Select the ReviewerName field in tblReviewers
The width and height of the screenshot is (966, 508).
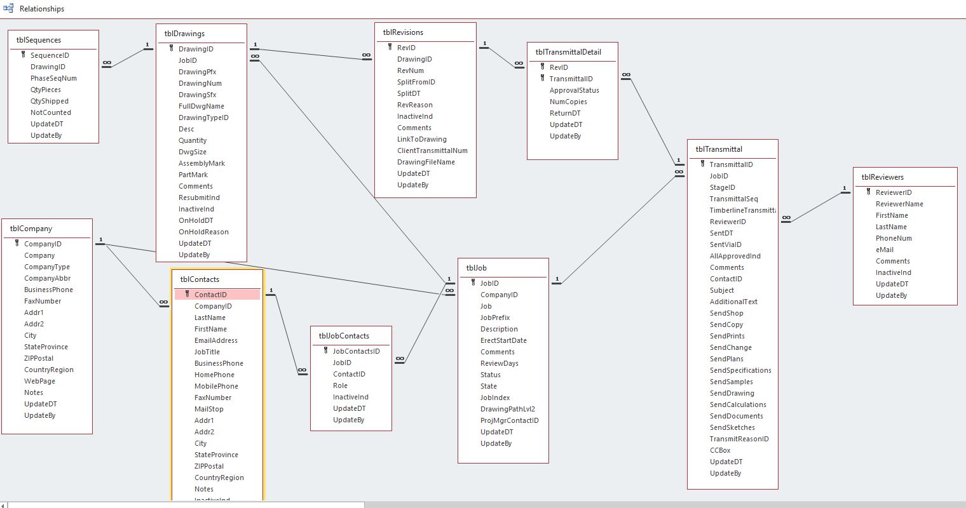[899, 204]
